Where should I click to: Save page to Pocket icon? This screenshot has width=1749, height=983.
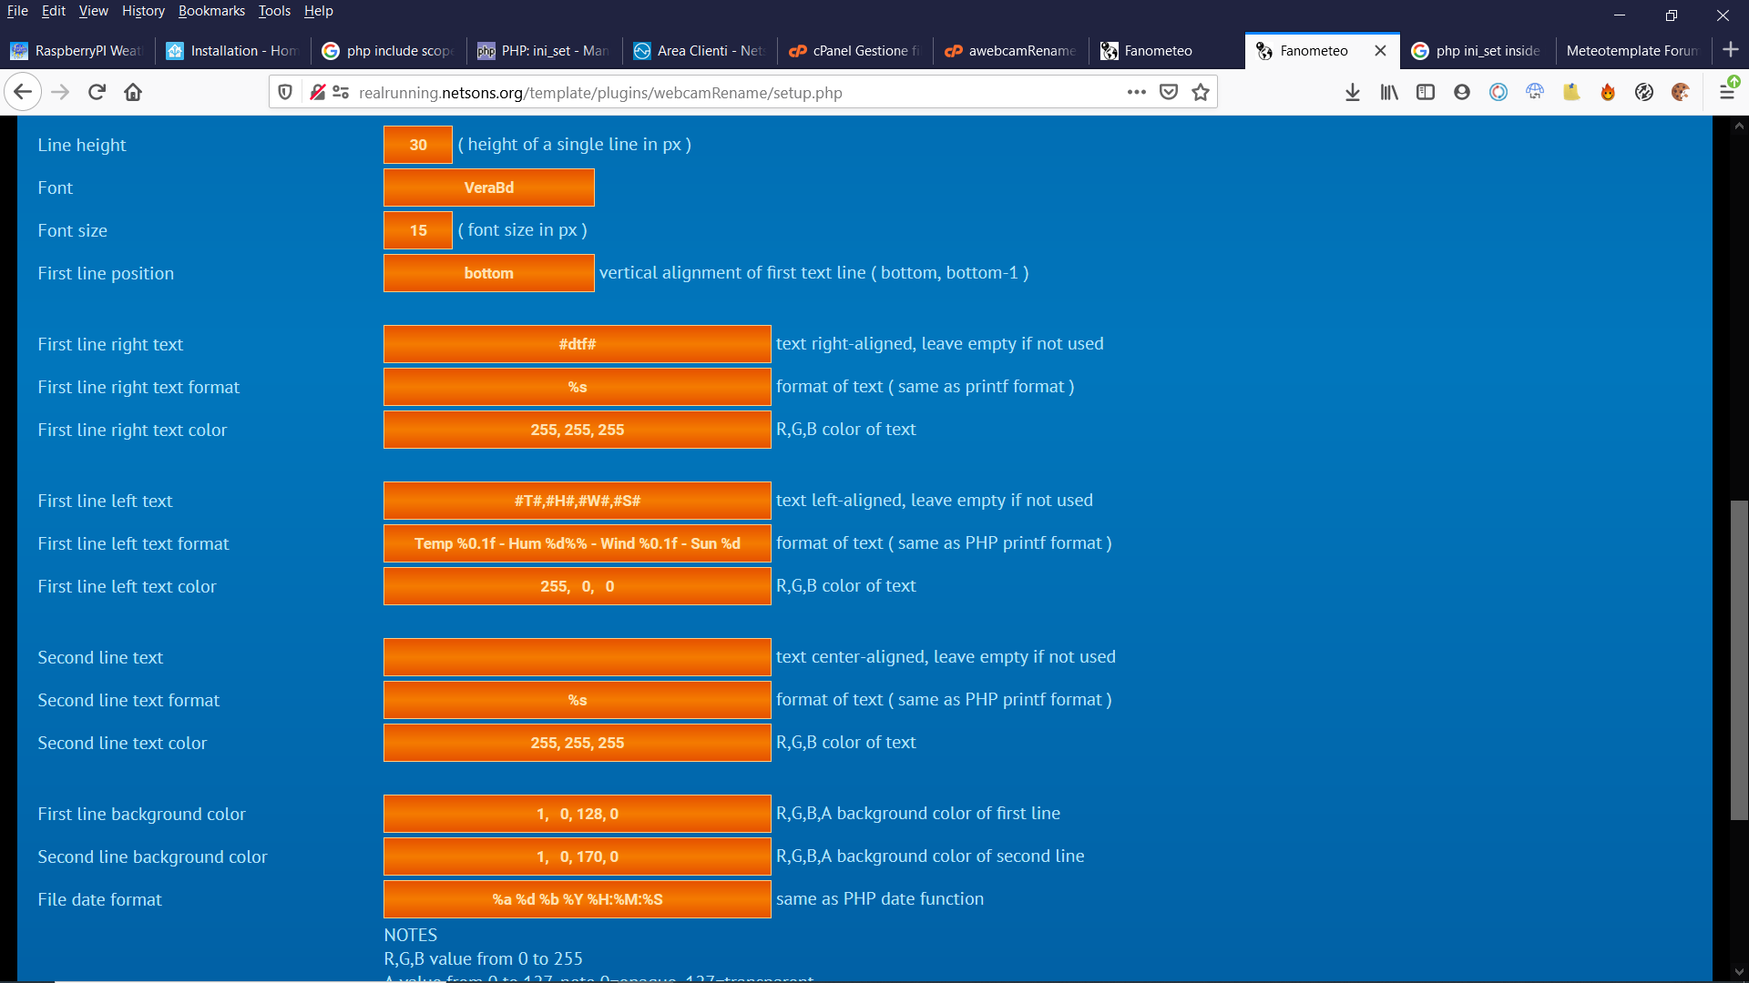[1169, 92]
